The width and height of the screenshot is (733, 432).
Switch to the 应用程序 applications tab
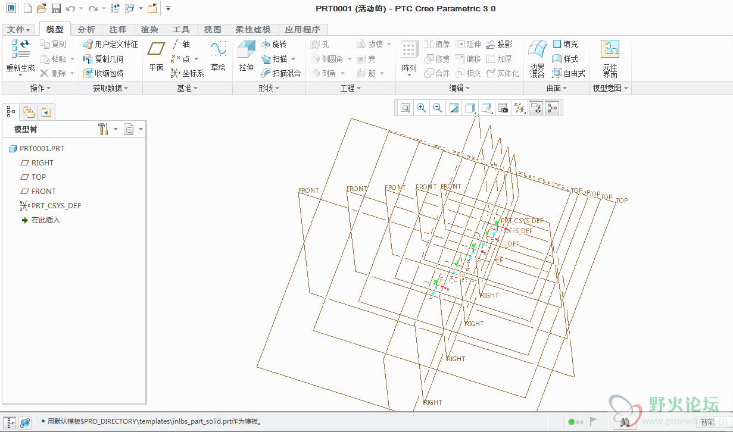tap(302, 29)
